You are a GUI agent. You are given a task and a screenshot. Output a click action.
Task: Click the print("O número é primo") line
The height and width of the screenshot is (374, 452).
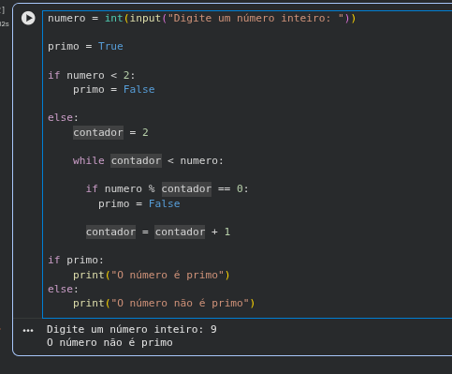point(152,275)
